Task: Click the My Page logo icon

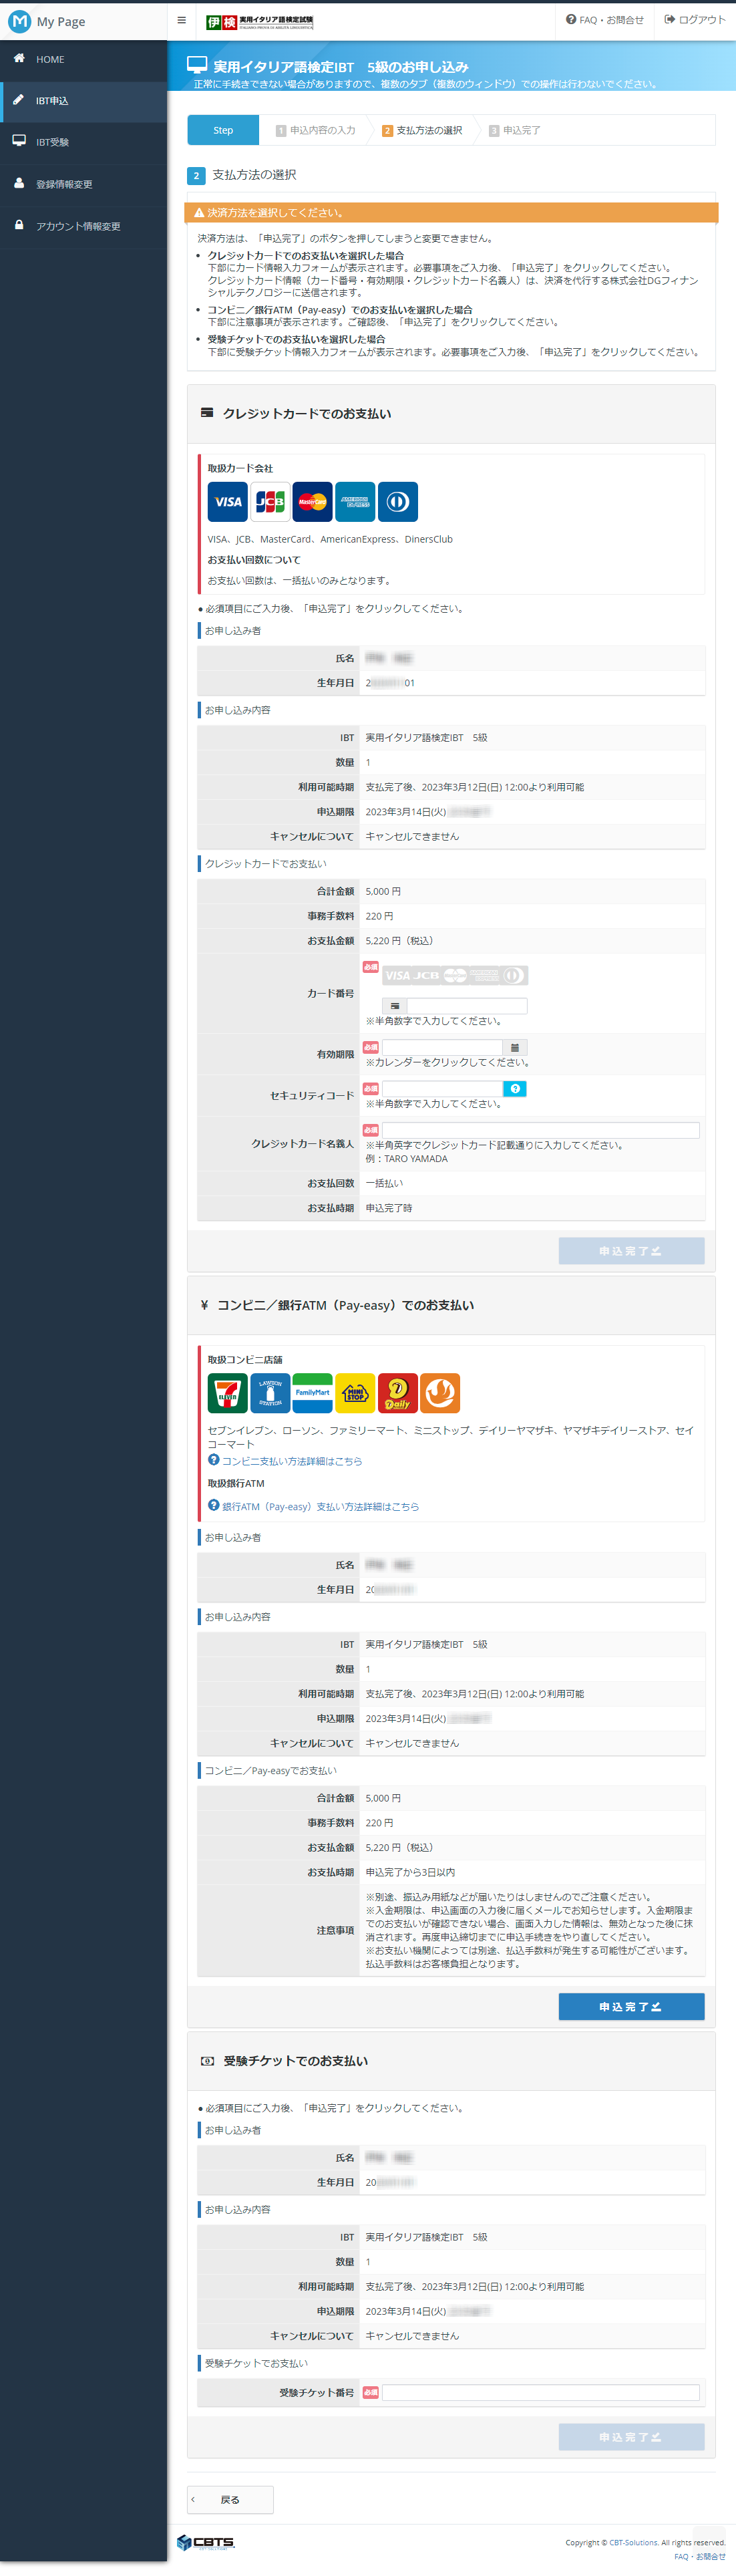Action: pos(19,21)
